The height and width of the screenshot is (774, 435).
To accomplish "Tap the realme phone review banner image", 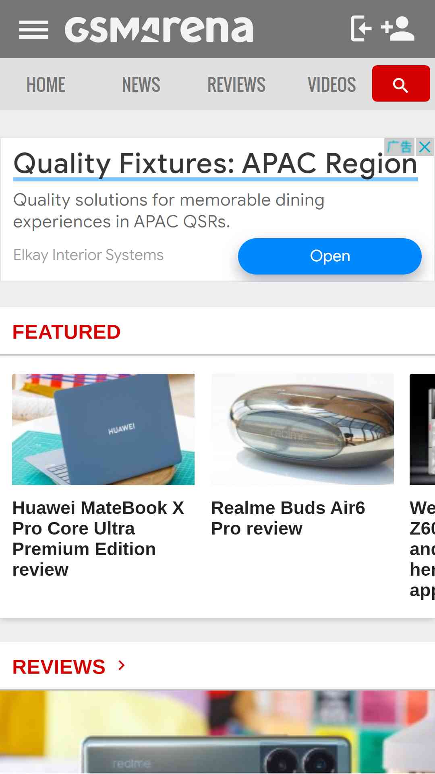I will coord(217,732).
